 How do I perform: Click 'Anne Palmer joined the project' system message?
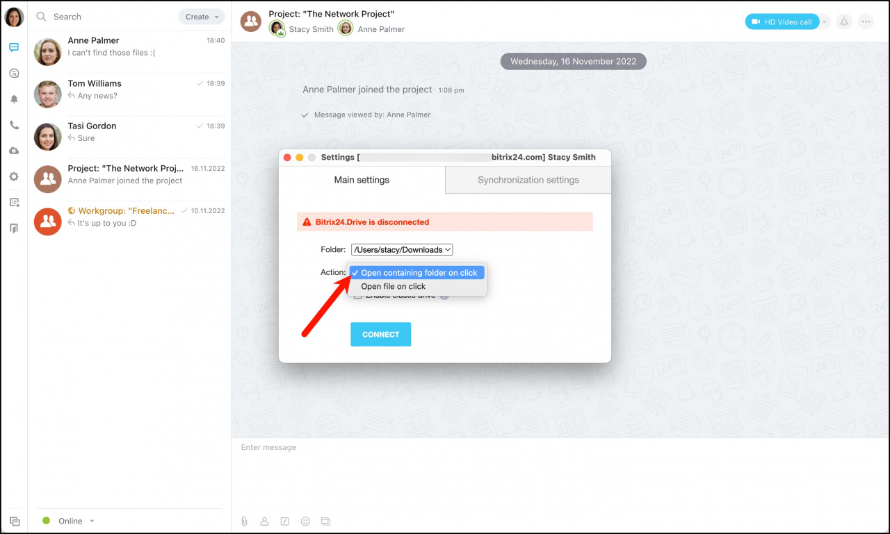pos(367,90)
